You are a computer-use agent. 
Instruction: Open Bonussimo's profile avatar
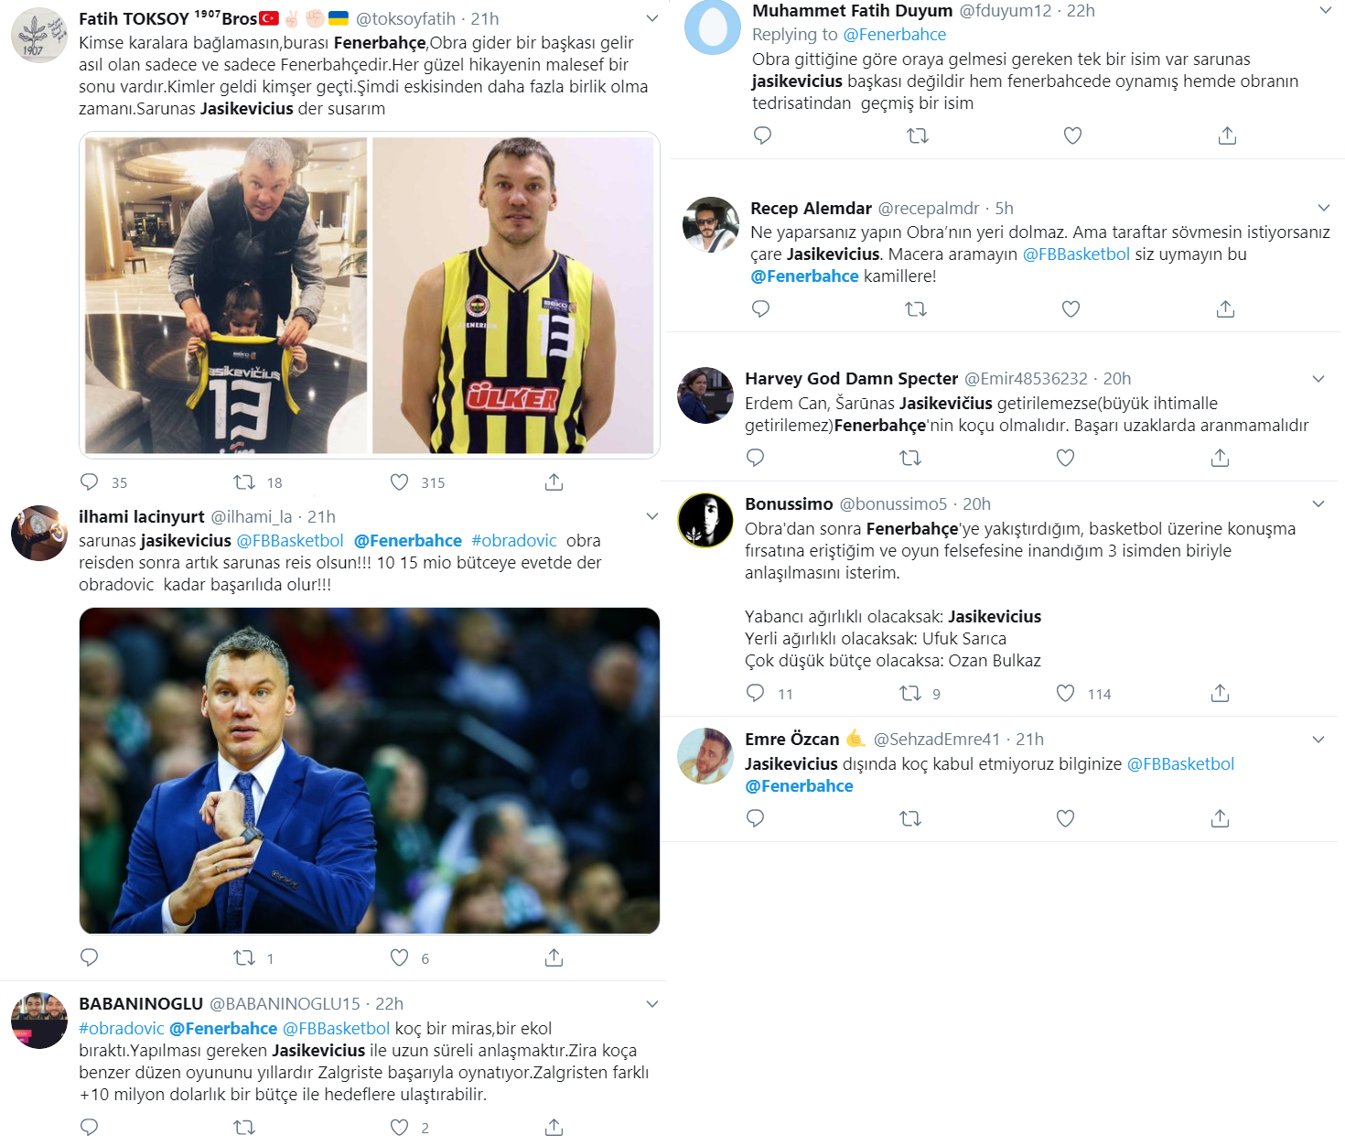pos(705,520)
